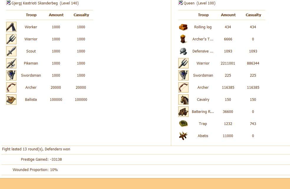
Task: Select the Scout sword icon
Action: click(11, 51)
